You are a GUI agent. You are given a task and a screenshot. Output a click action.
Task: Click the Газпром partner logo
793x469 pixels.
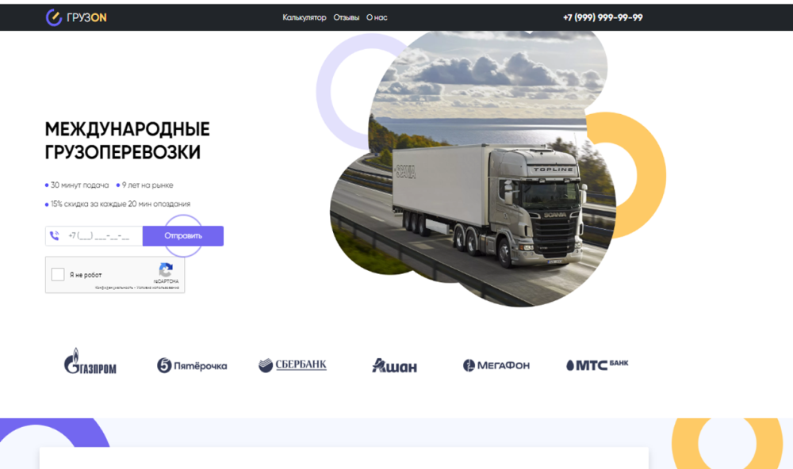[90, 362]
